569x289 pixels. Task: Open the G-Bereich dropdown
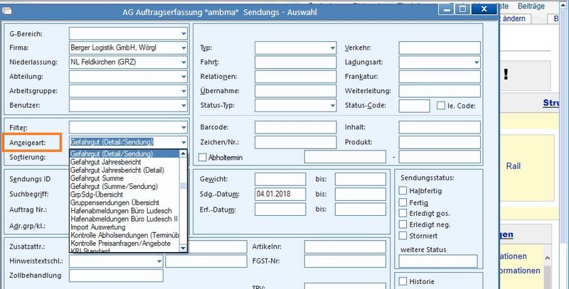tap(184, 33)
